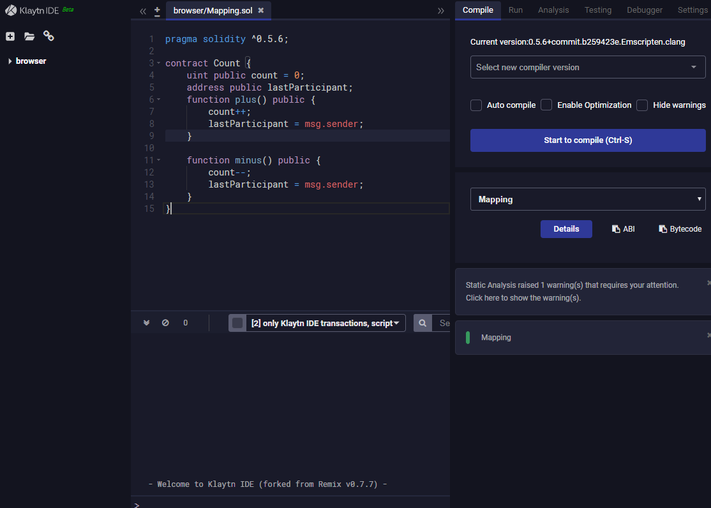
Task: Open the only Klaytn IDE transactions filter dropdown
Action: point(326,323)
